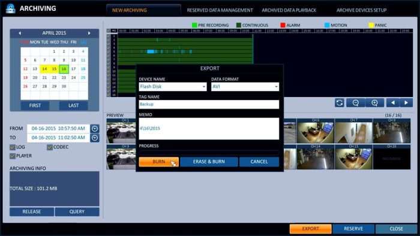Open the CH 14 preview thumbnail
This screenshot has height=236, width=420.
coord(315,157)
